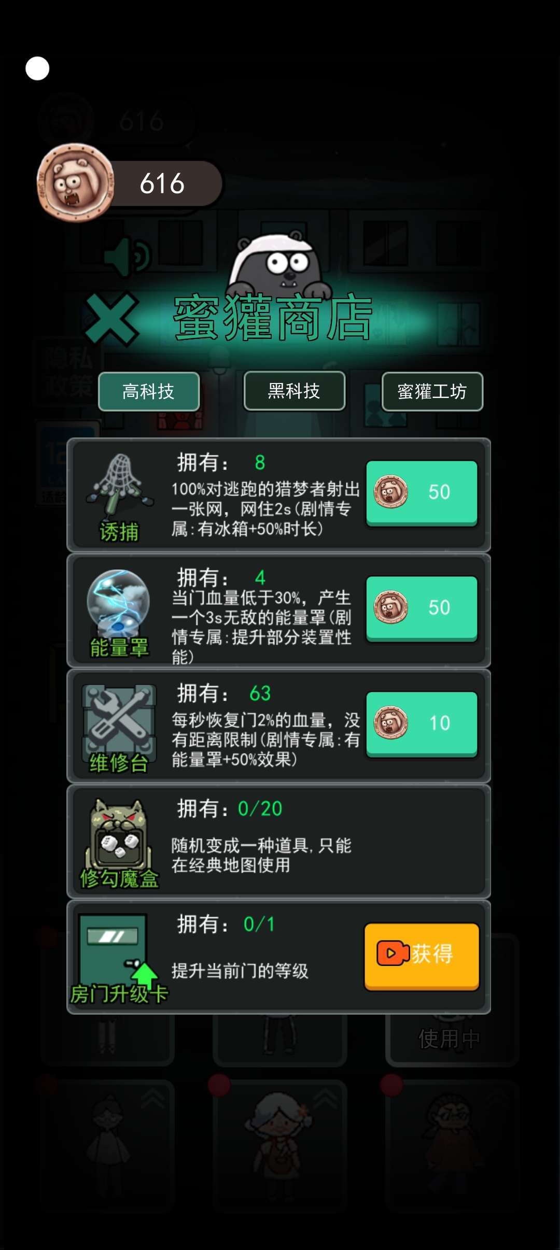
Task: Switch to the 高科技 tab
Action: click(149, 391)
